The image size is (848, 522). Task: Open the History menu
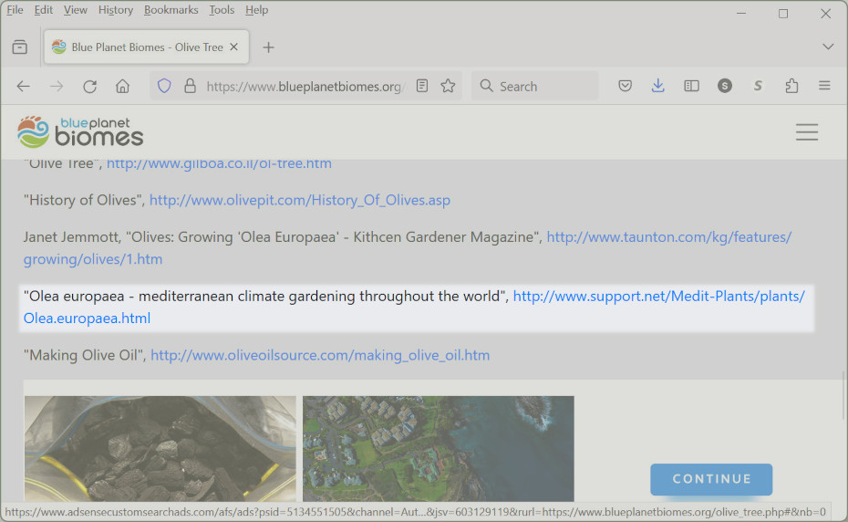pyautogui.click(x=116, y=10)
